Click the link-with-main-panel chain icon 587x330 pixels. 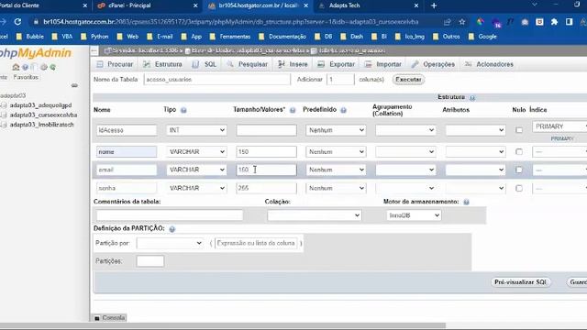click(74, 85)
